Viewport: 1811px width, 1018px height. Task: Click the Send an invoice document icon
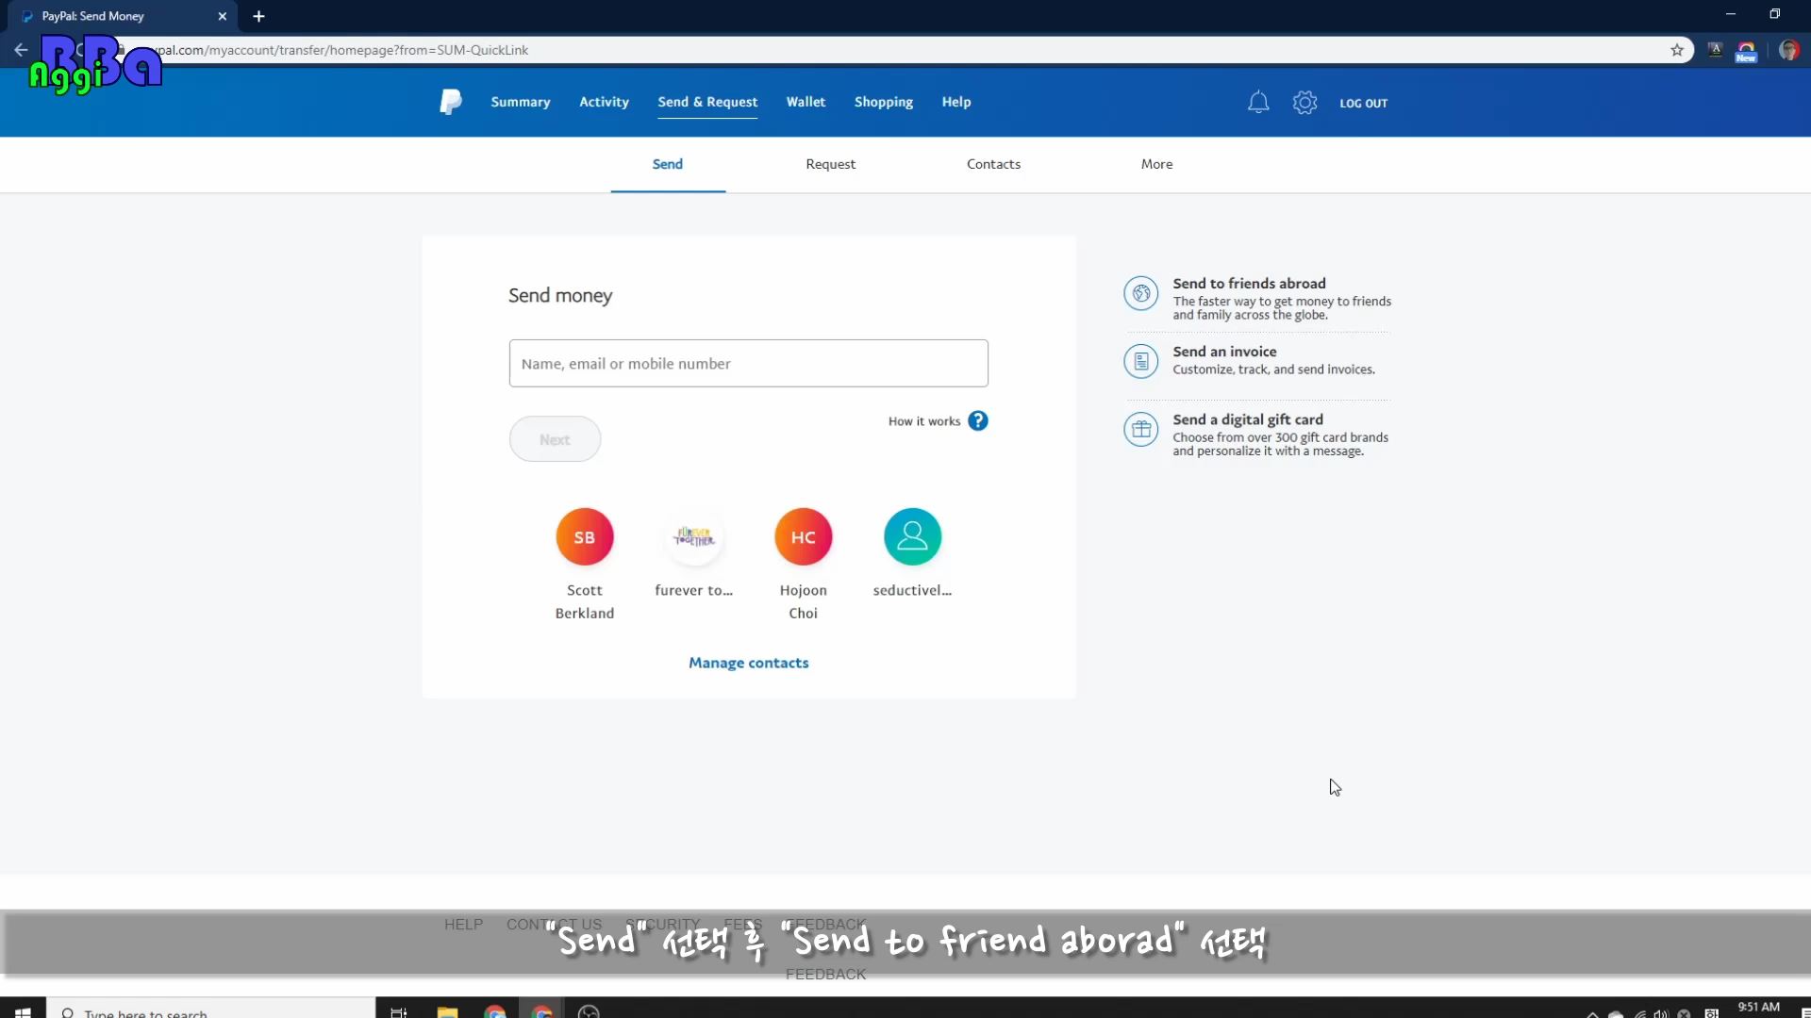pyautogui.click(x=1140, y=361)
